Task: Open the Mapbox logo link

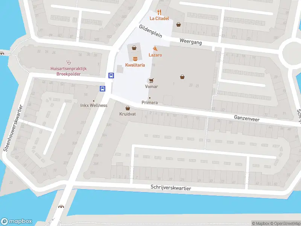Action: click(x=16, y=221)
